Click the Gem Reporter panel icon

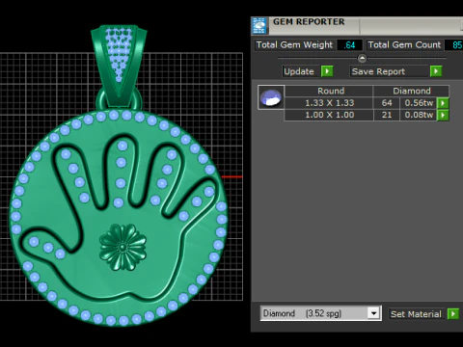(x=259, y=26)
